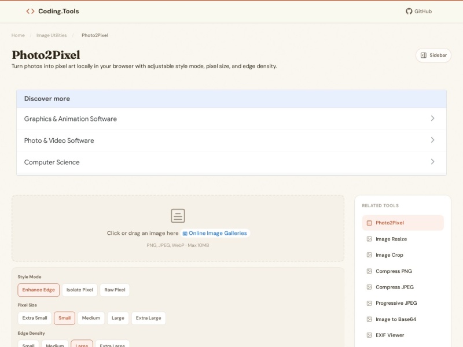Open Computer Science entry

(x=231, y=163)
